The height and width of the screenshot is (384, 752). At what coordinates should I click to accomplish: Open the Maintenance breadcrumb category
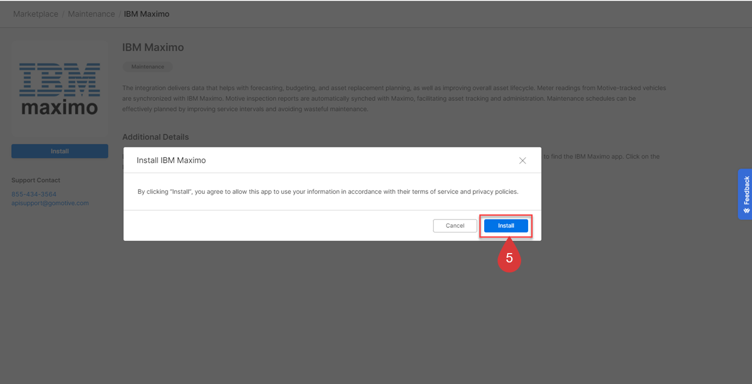pos(91,14)
